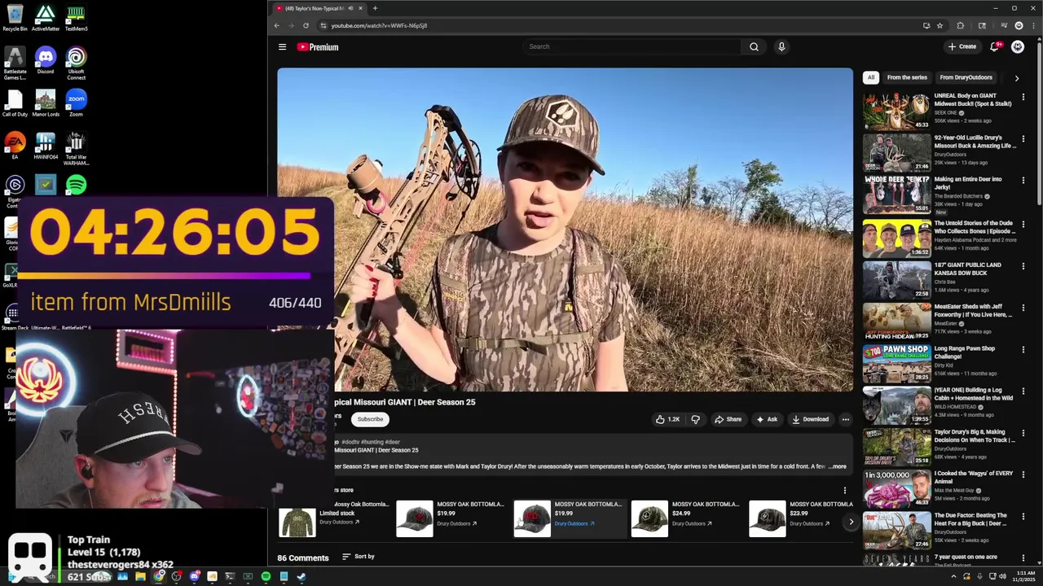
Task: Open Spotify from the taskbar
Action: pyautogui.click(x=266, y=576)
